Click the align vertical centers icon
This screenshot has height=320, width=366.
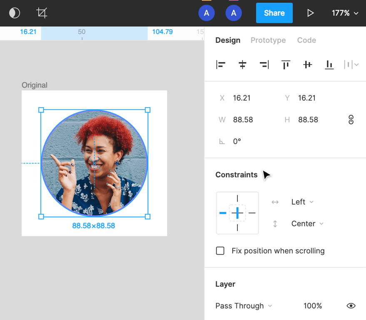307,65
